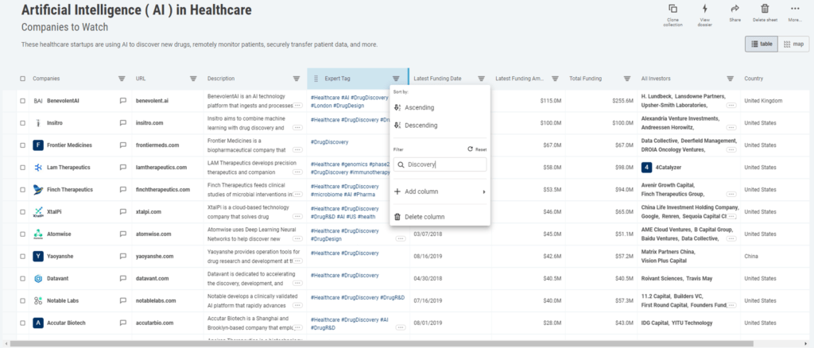Select Delete column menu entry
The image size is (814, 348).
point(440,217)
